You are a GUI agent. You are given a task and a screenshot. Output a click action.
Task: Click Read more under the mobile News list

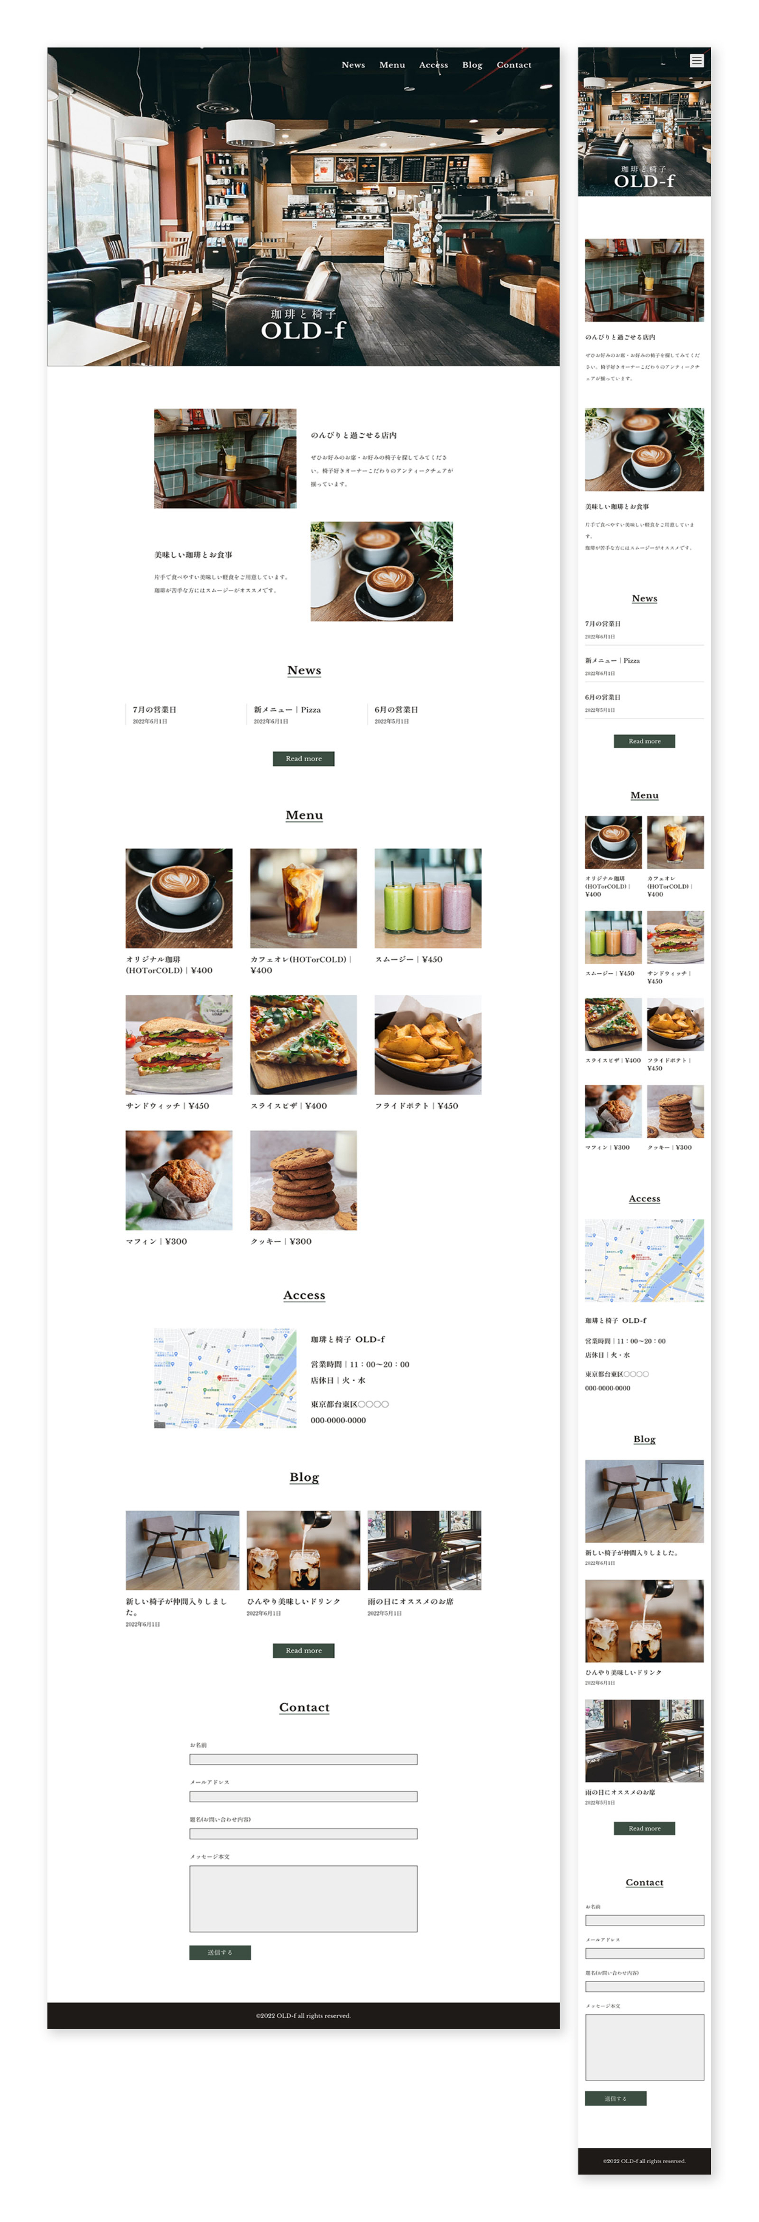click(644, 741)
